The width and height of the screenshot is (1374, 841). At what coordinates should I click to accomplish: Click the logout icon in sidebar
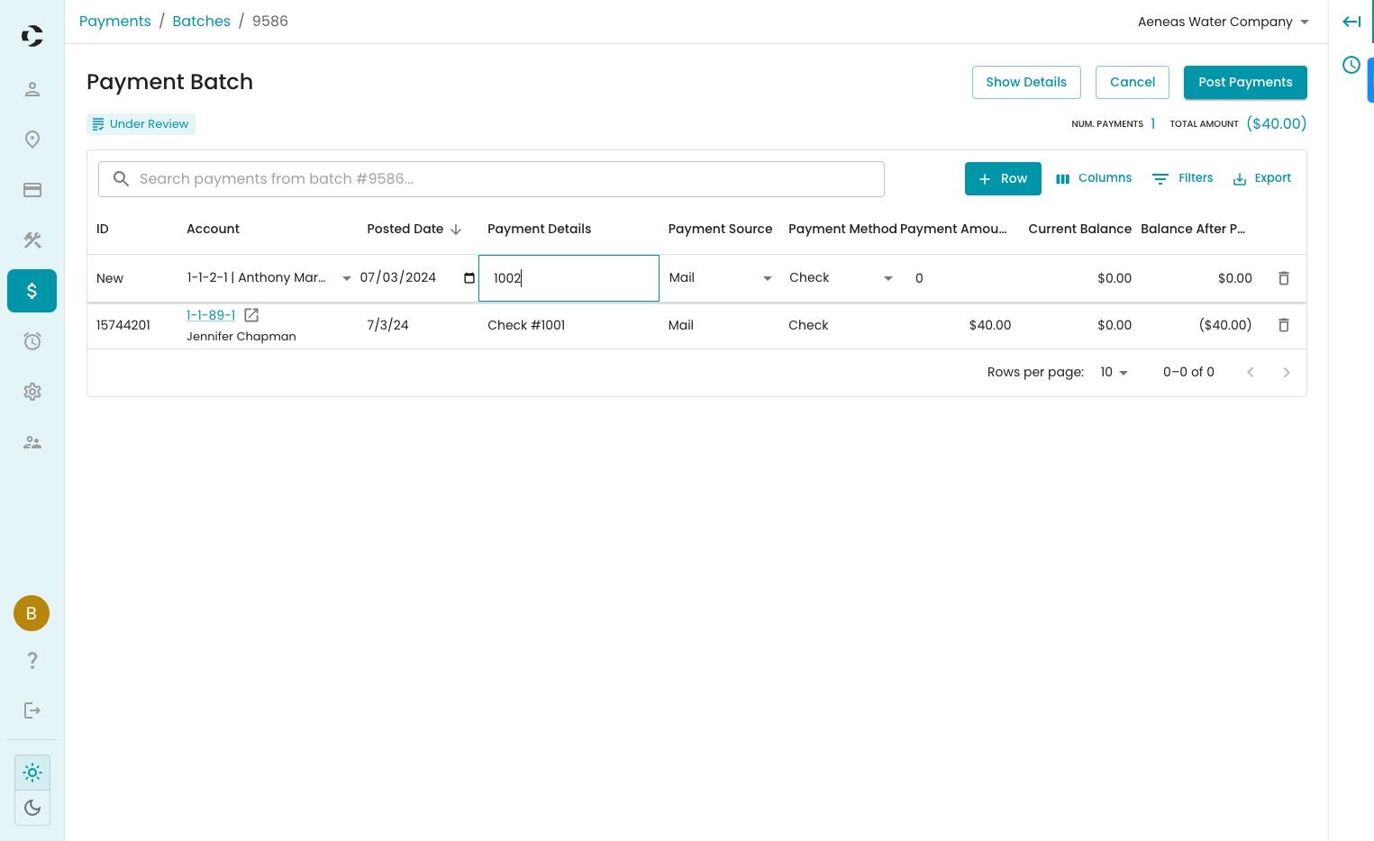click(x=32, y=710)
